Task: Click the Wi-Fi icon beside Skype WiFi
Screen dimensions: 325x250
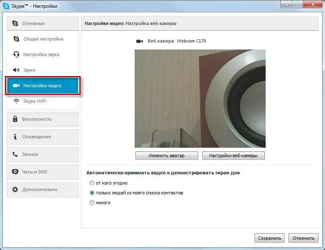Action: [16, 101]
